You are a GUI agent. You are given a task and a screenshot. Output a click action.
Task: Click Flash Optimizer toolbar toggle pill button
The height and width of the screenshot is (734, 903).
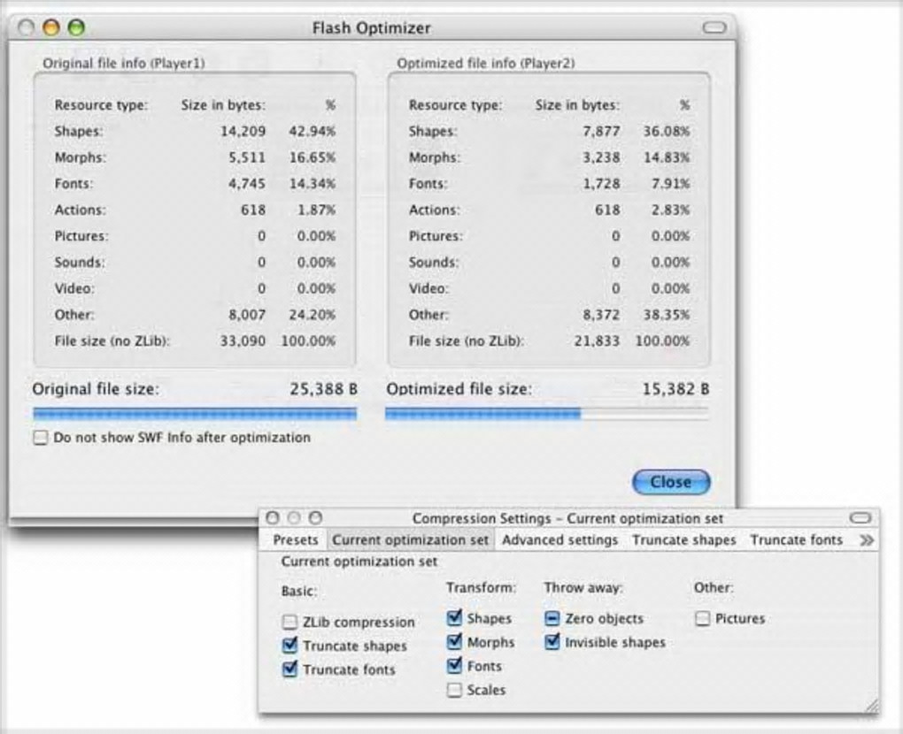(714, 27)
